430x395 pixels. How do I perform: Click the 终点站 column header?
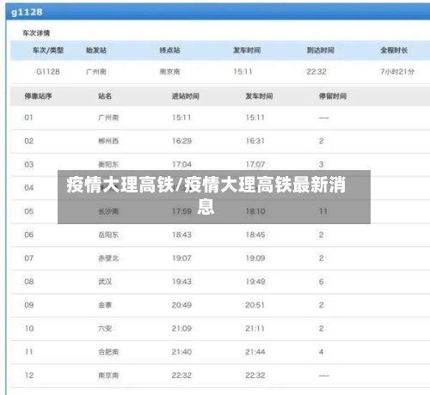pos(169,51)
